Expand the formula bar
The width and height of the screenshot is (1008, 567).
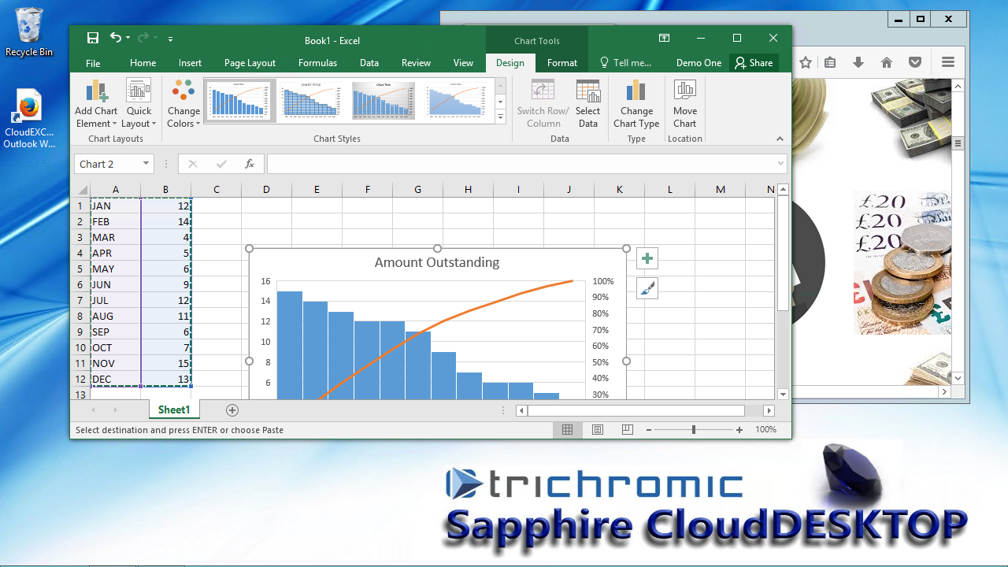tap(780, 164)
